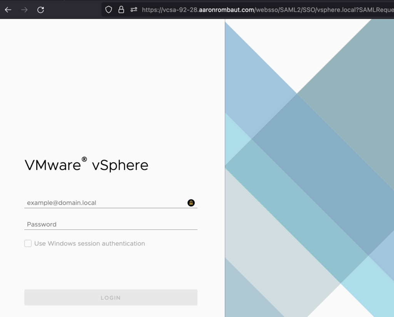Screen dimensions: 394x317
Task: Focus the example@domain.local username field
Action: [x=104, y=202]
